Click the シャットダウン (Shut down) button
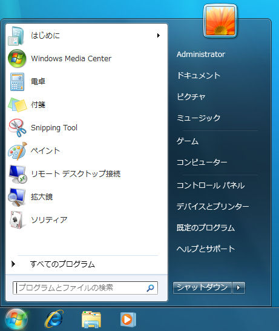279x331 pixels. [x=202, y=288]
